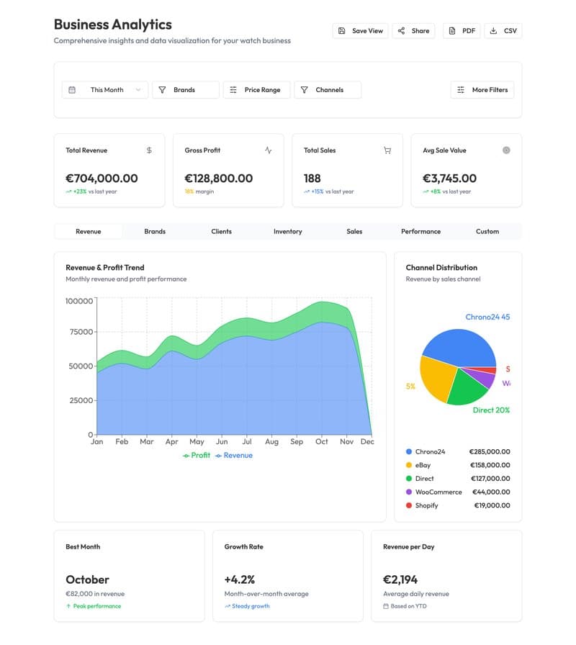Viewport: 576px width, 645px height.
Task: Click the floppy disk icon on Save View
Action: click(x=341, y=31)
